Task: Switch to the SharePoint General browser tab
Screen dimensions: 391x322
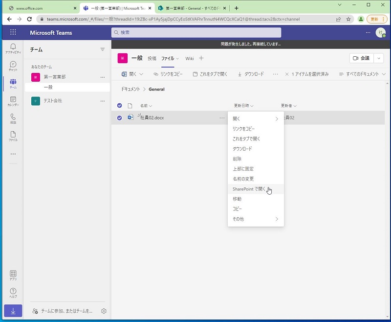Action: tap(192, 8)
